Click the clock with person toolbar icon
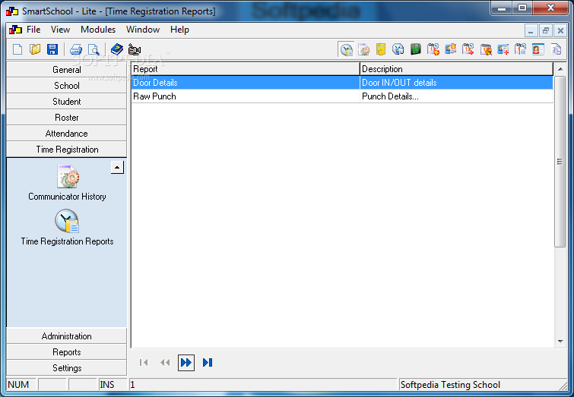This screenshot has height=397, width=574. [x=398, y=49]
